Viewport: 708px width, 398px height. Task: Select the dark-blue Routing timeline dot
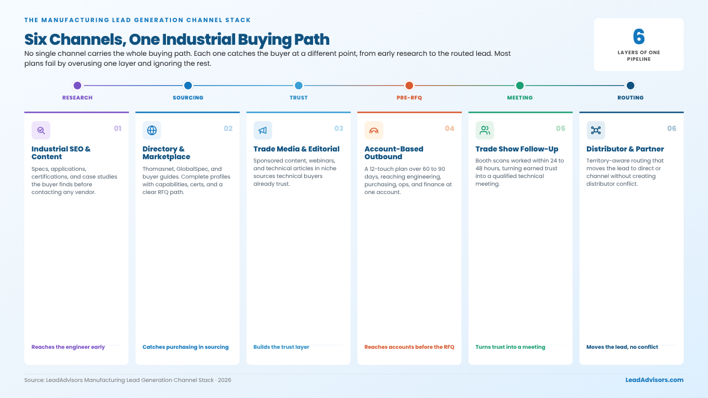pyautogui.click(x=631, y=86)
